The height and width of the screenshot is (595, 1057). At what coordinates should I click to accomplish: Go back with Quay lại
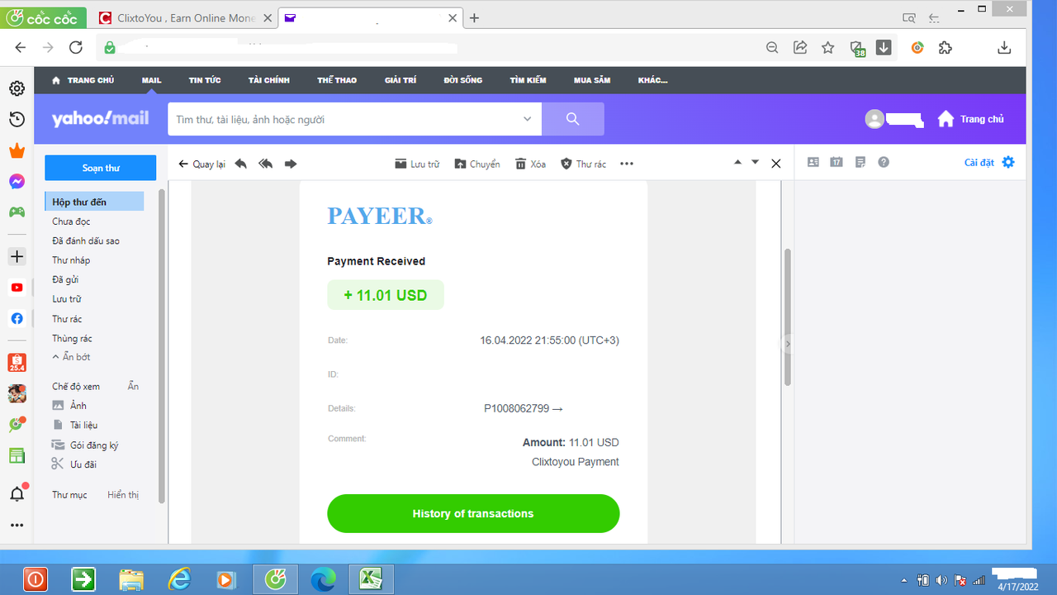click(x=201, y=164)
